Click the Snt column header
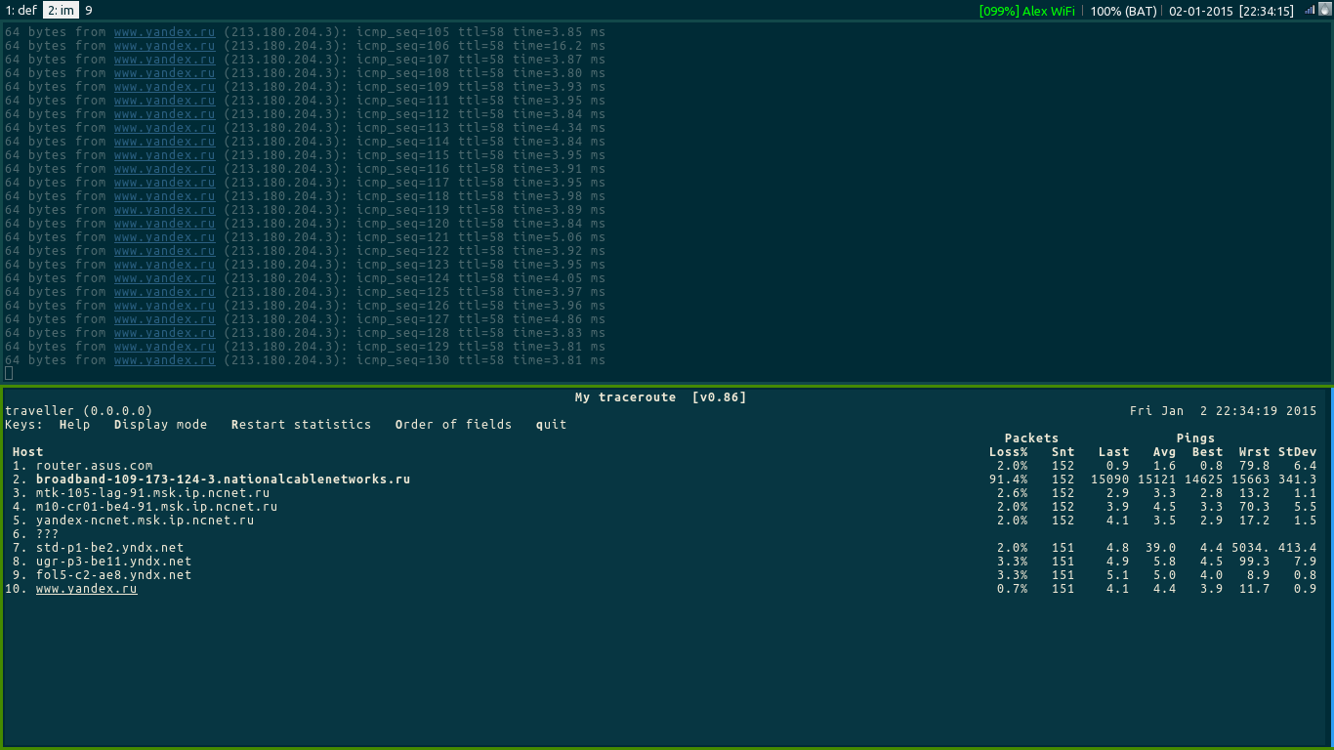The height and width of the screenshot is (750, 1334). tap(1063, 452)
